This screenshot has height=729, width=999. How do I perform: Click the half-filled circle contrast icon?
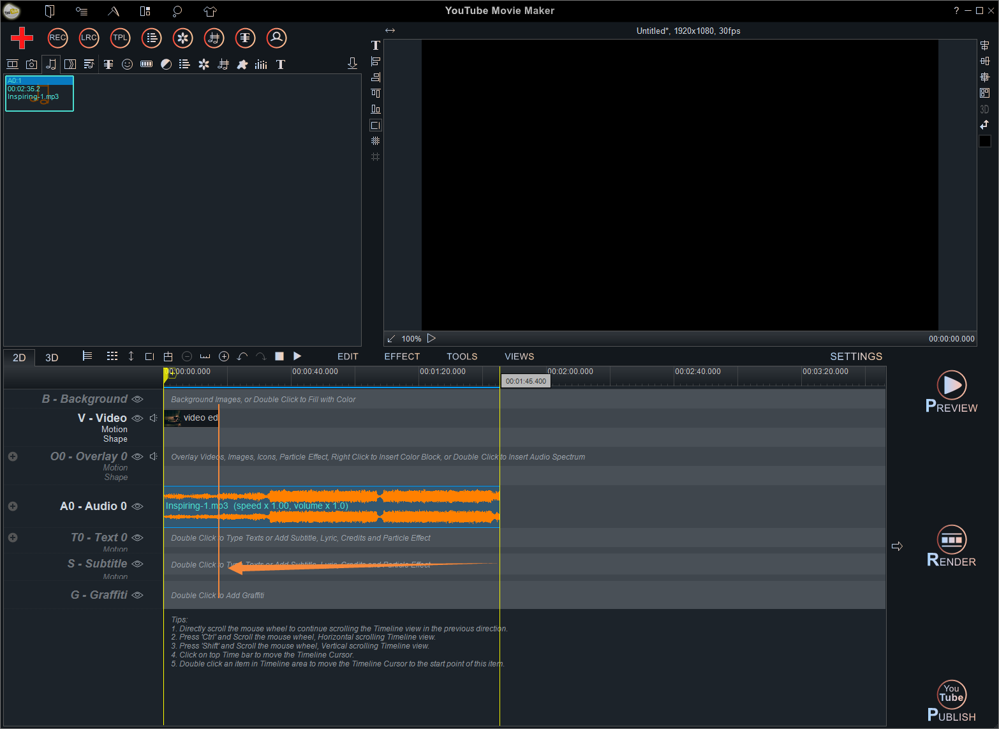(166, 64)
